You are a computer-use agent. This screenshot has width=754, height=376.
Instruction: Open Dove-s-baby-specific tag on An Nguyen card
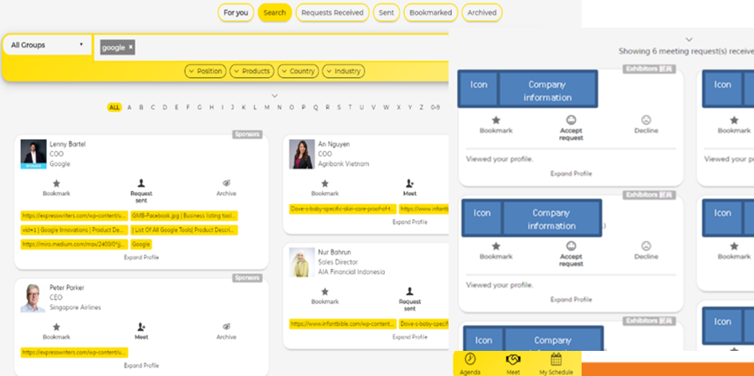[343, 209]
